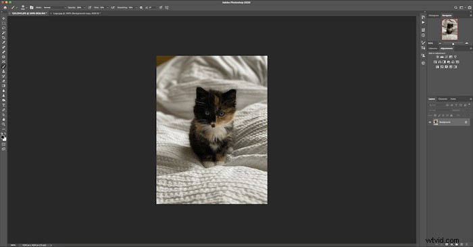Open the Histogram panel tab
This screenshot has height=247, width=473.
click(434, 16)
